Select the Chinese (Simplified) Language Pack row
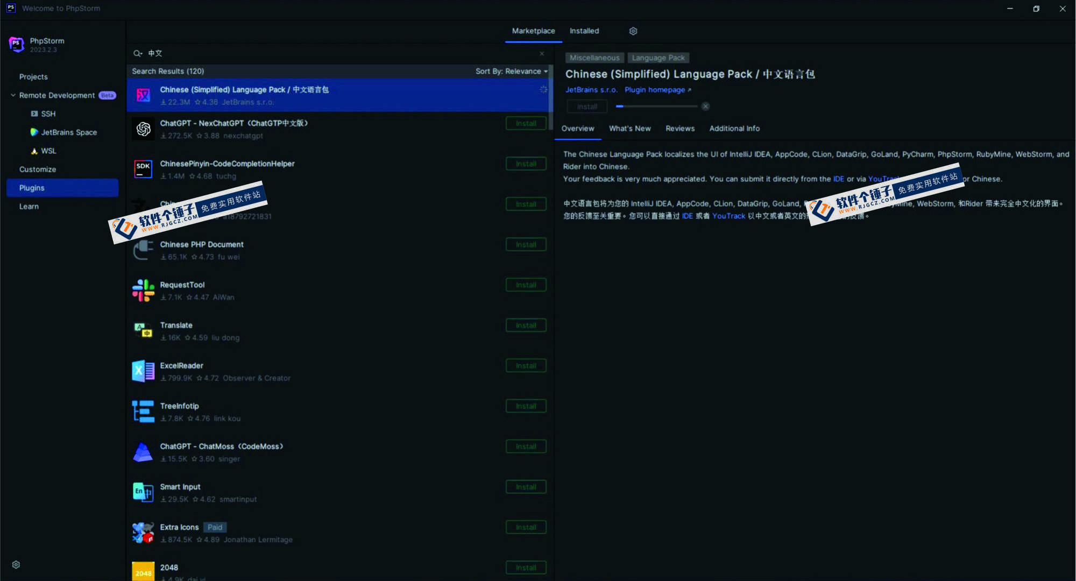Image resolution: width=1076 pixels, height=581 pixels. click(337, 95)
